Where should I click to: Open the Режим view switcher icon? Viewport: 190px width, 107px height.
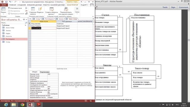(3, 9)
